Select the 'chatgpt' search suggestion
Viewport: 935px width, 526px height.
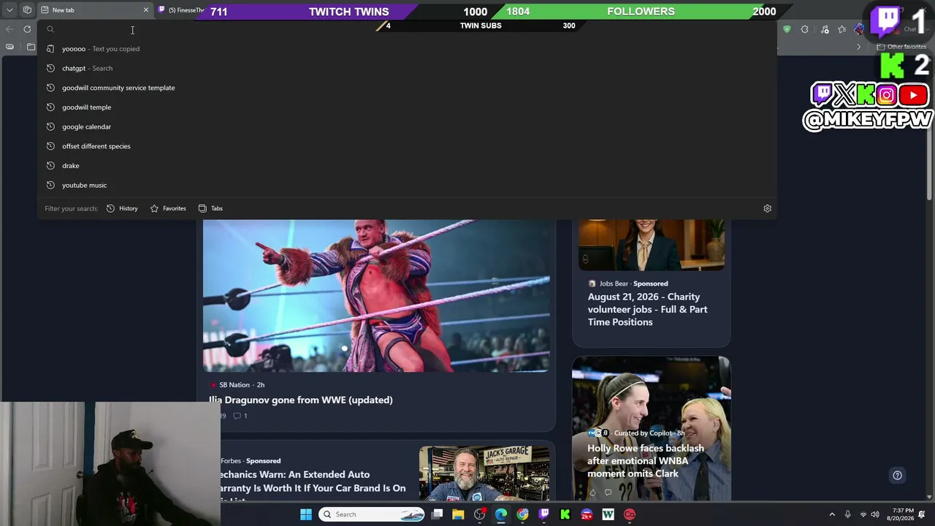pos(406,68)
